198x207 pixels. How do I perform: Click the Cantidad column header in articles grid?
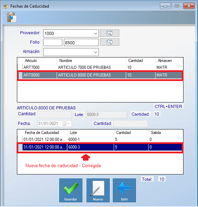click(x=135, y=61)
